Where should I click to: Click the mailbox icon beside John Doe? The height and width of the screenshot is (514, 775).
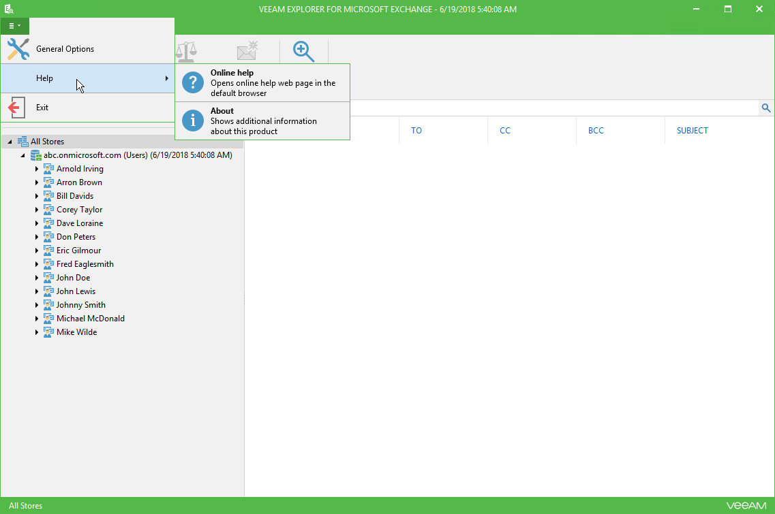(48, 278)
